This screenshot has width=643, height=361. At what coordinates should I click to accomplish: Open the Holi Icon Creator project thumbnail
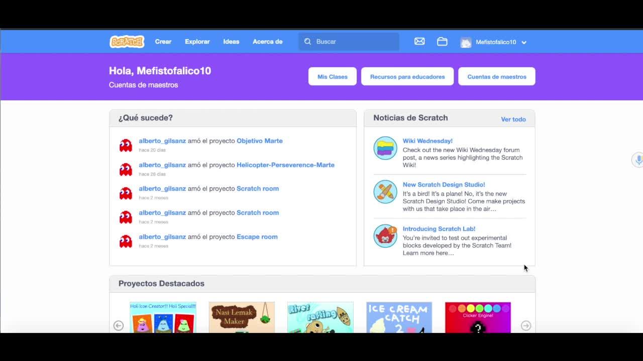pyautogui.click(x=163, y=317)
